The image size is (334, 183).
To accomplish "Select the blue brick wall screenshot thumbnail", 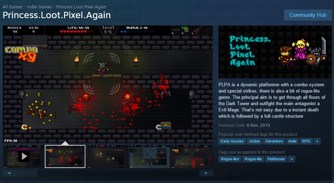I will pyautogui.click(x=149, y=156).
